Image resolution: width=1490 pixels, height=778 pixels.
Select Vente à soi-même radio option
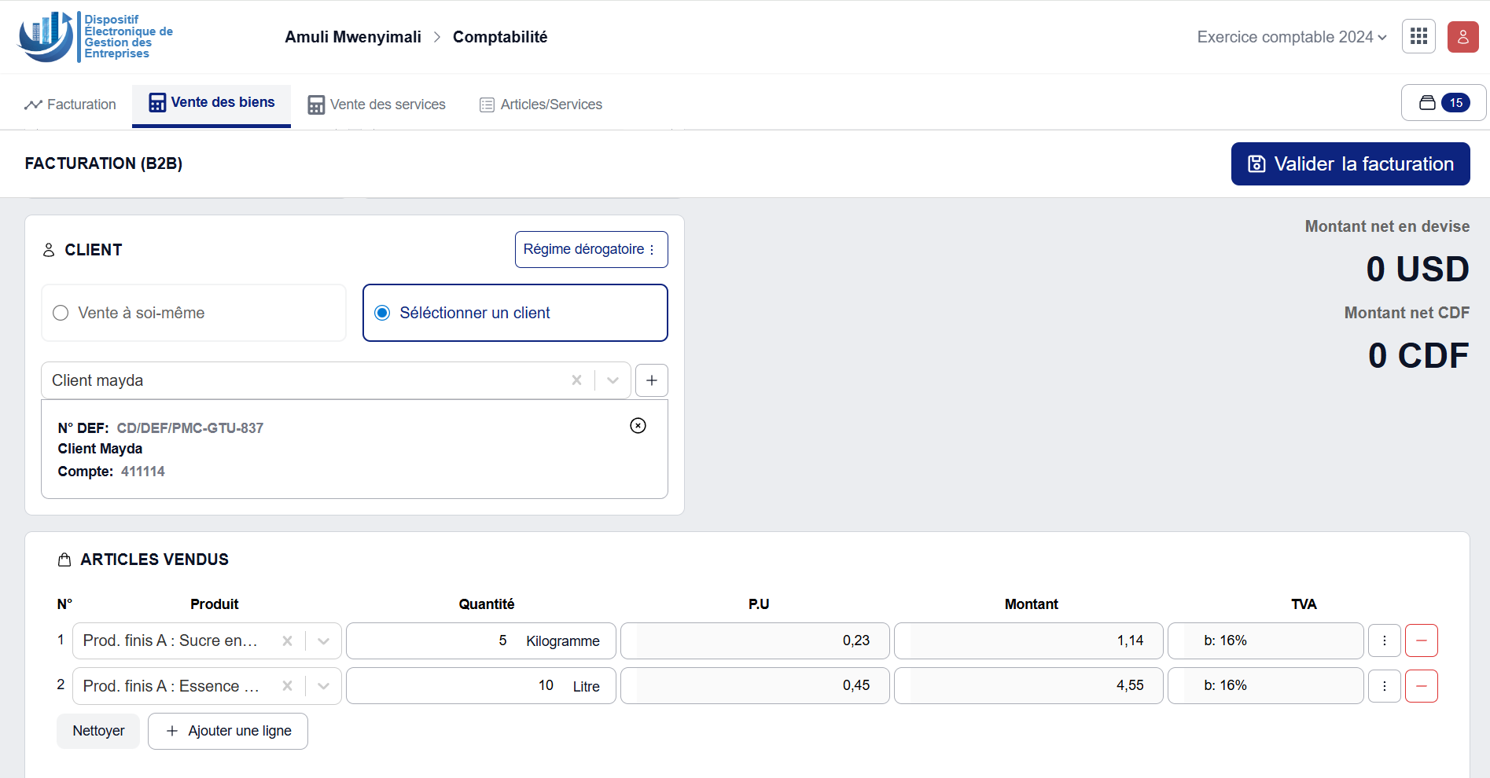tap(61, 313)
